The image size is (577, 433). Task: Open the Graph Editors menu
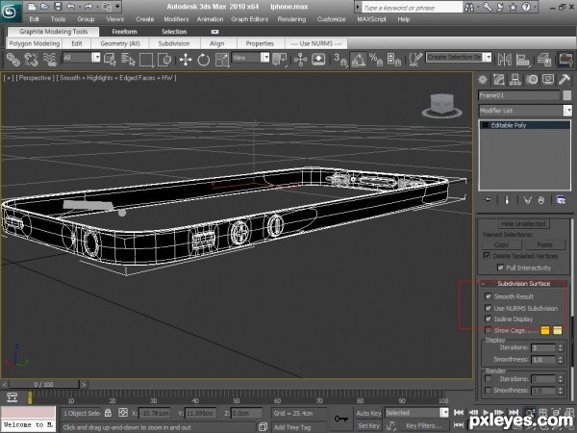249,19
